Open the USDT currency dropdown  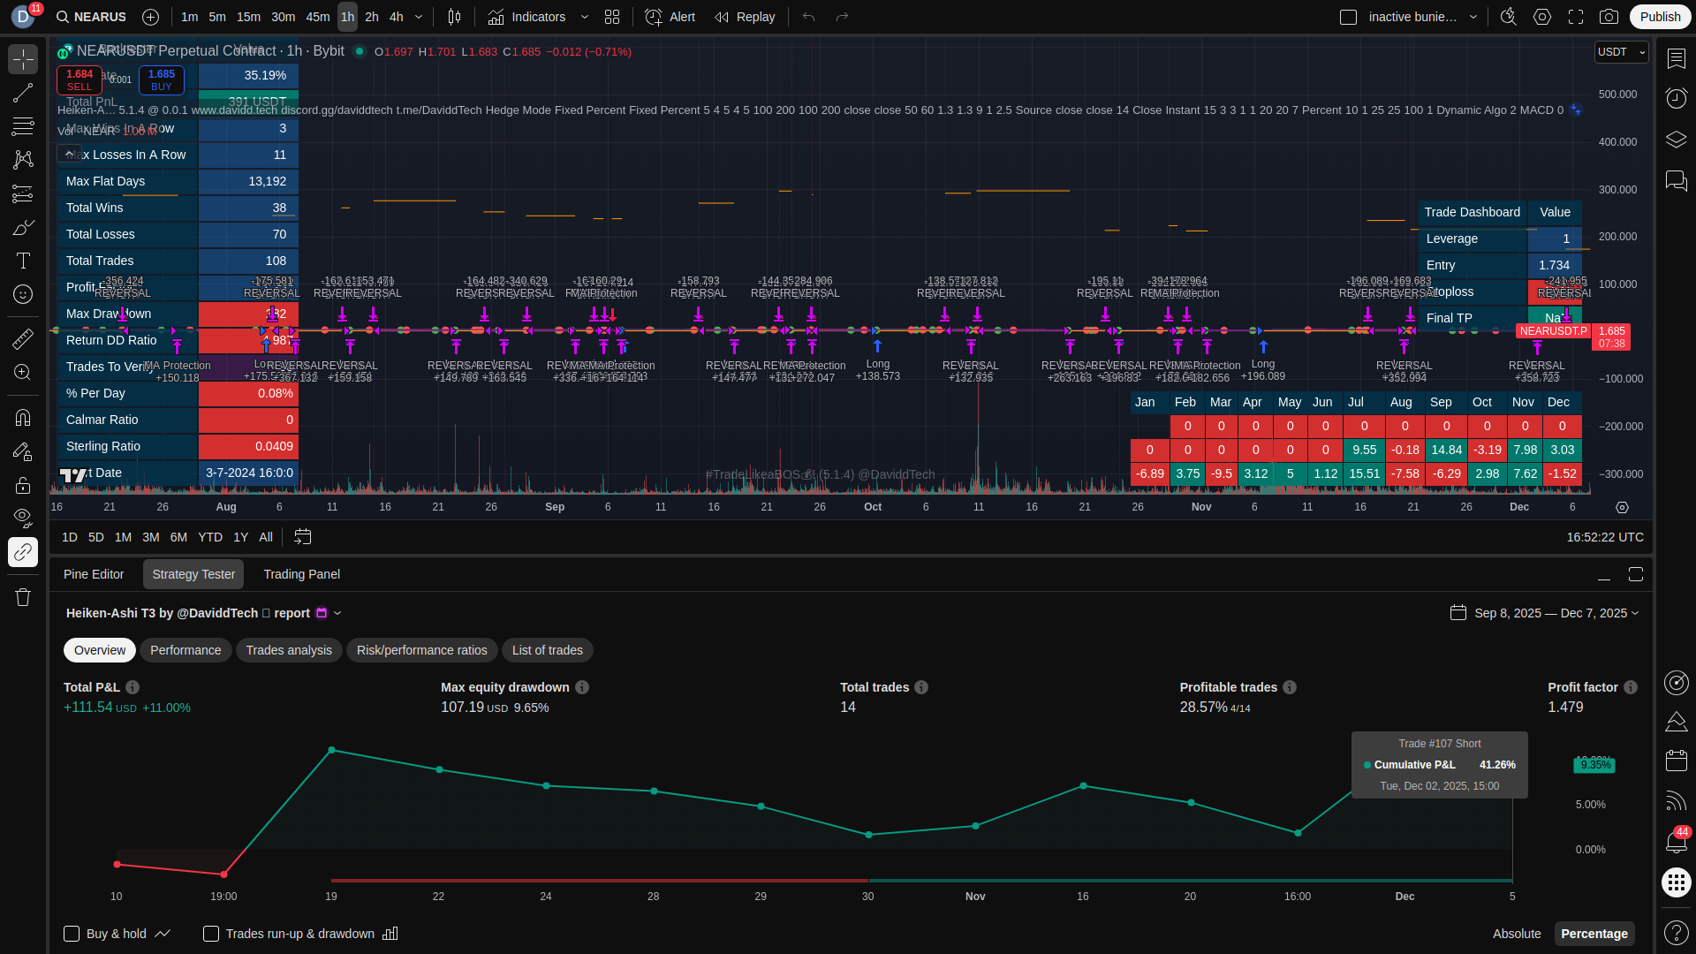1621,52
